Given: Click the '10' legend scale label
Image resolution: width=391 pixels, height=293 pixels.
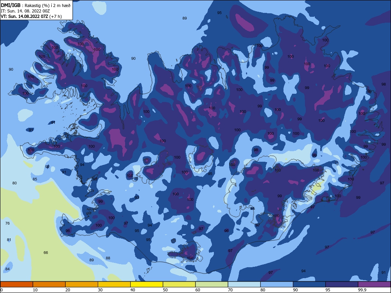Looking at the screenshot, I should pyautogui.click(x=35, y=290).
